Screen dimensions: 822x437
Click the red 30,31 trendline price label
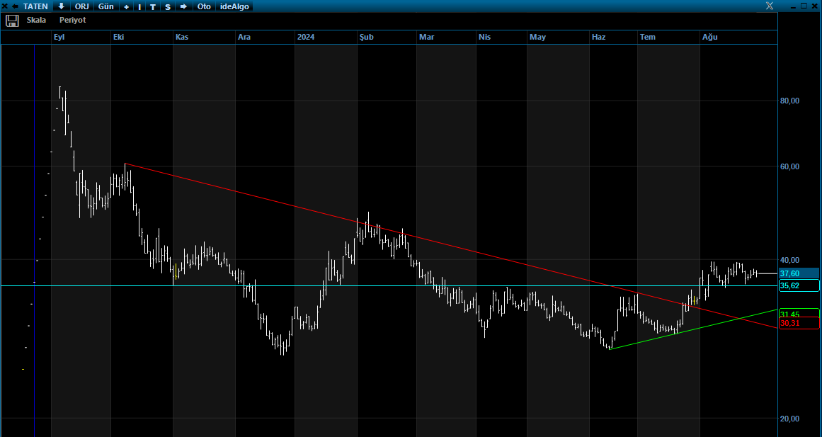pyautogui.click(x=799, y=323)
